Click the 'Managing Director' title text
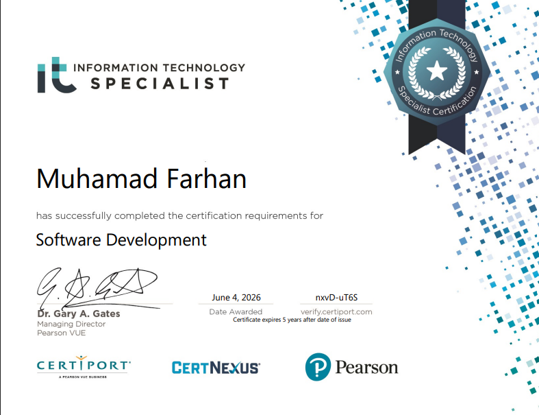The image size is (539, 415). click(71, 324)
